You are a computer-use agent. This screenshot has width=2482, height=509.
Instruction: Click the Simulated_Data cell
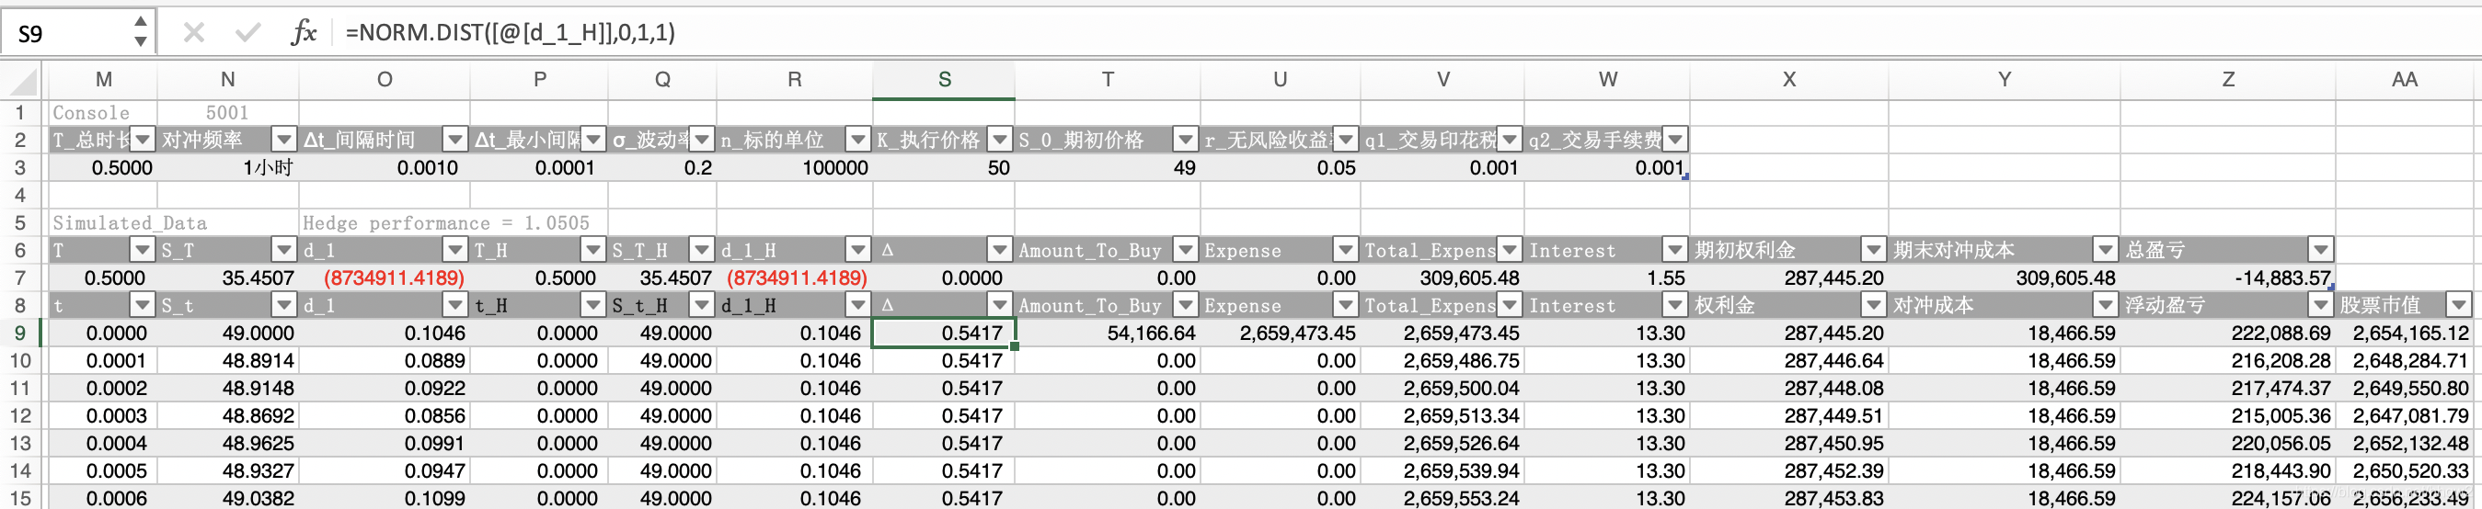(x=130, y=223)
